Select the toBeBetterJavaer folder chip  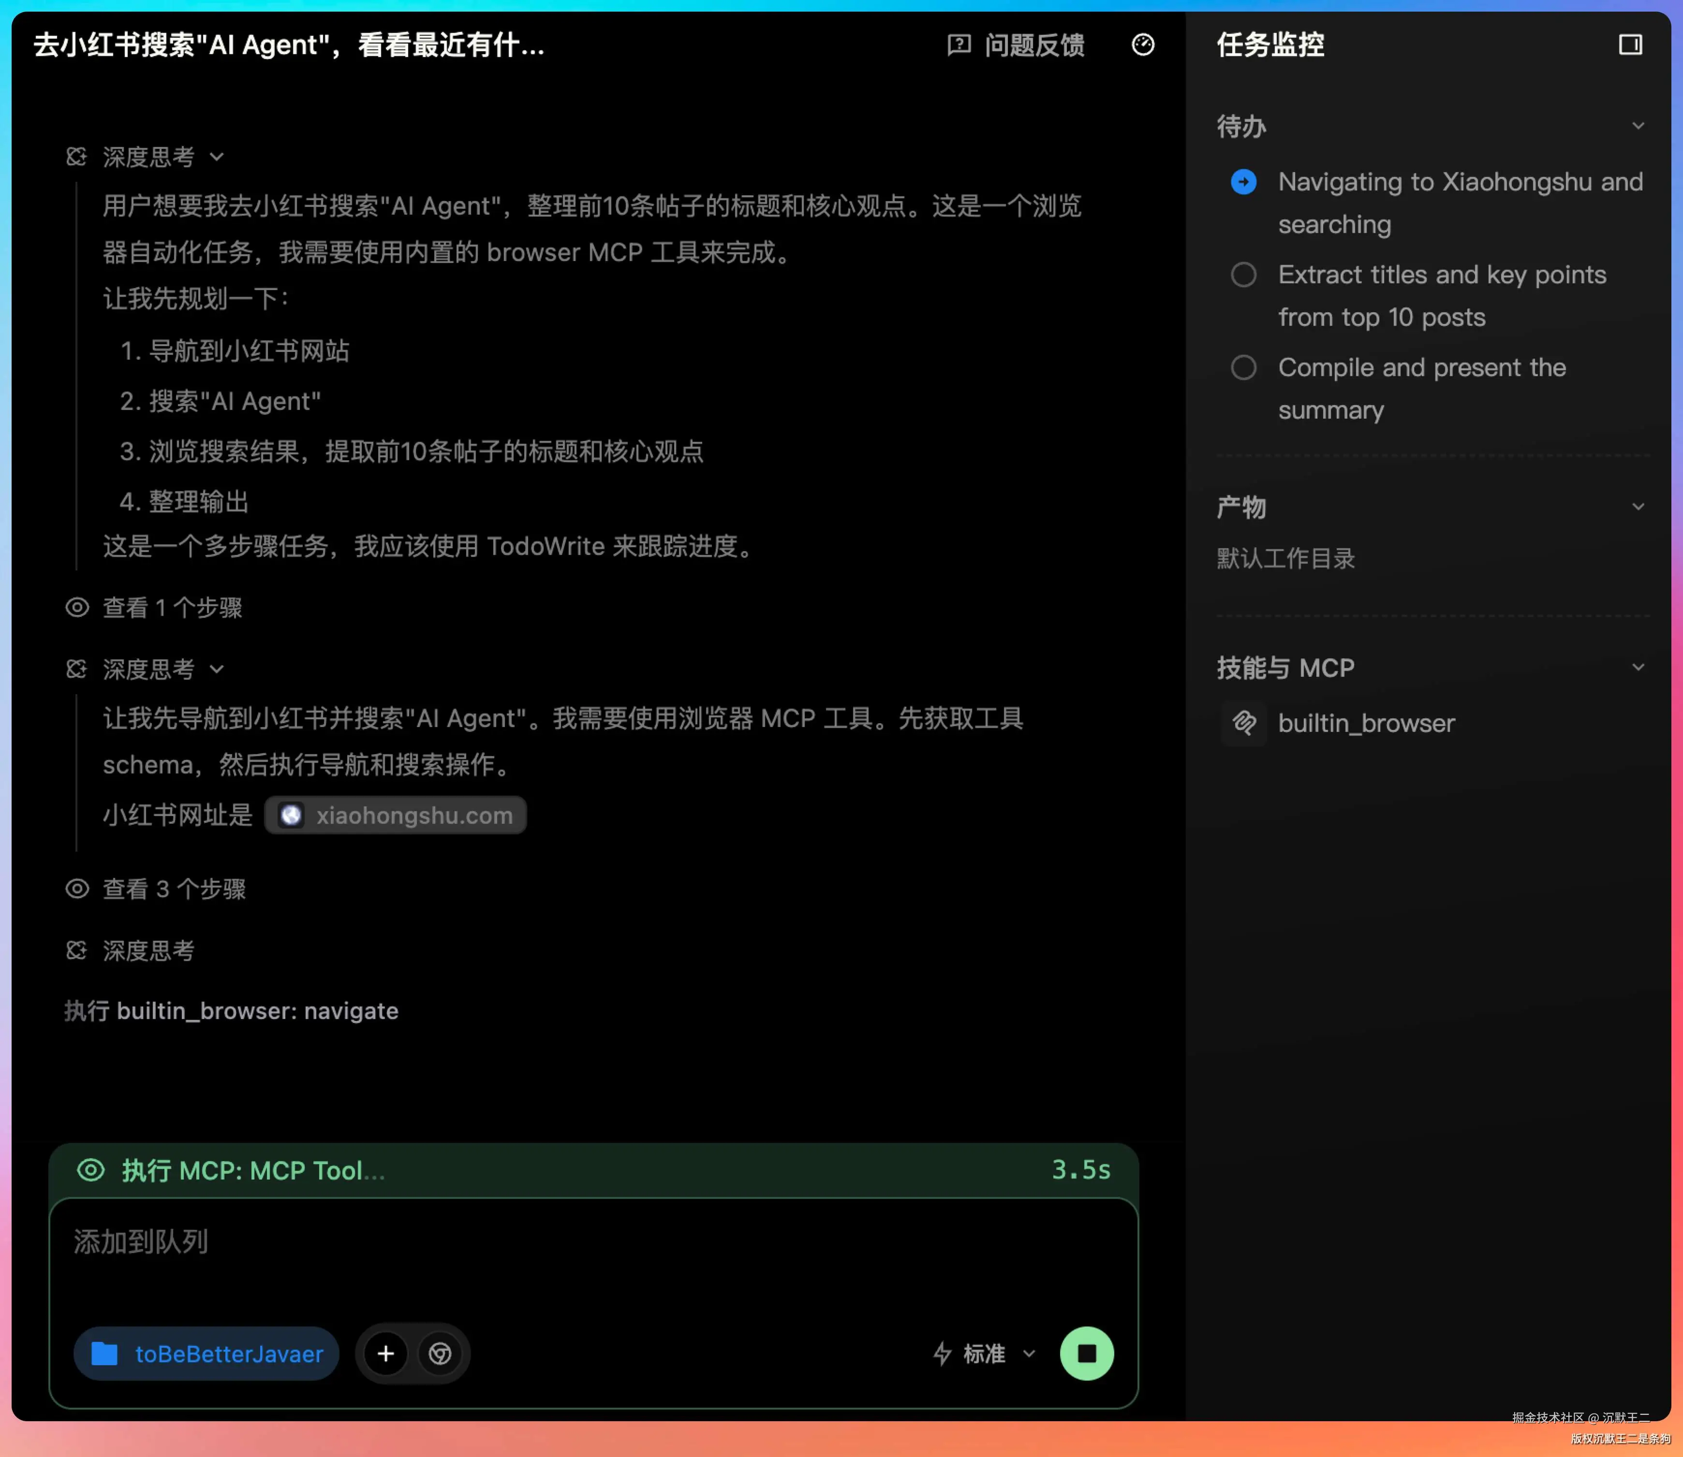[207, 1354]
